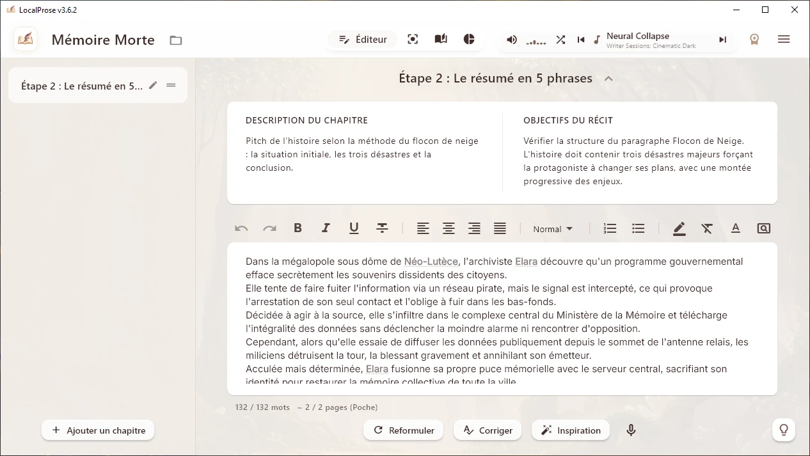Open the achievements badge icon
This screenshot has height=456, width=810.
[755, 40]
